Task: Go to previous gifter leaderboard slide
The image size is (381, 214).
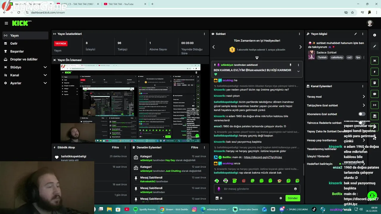Action: [x=213, y=47]
